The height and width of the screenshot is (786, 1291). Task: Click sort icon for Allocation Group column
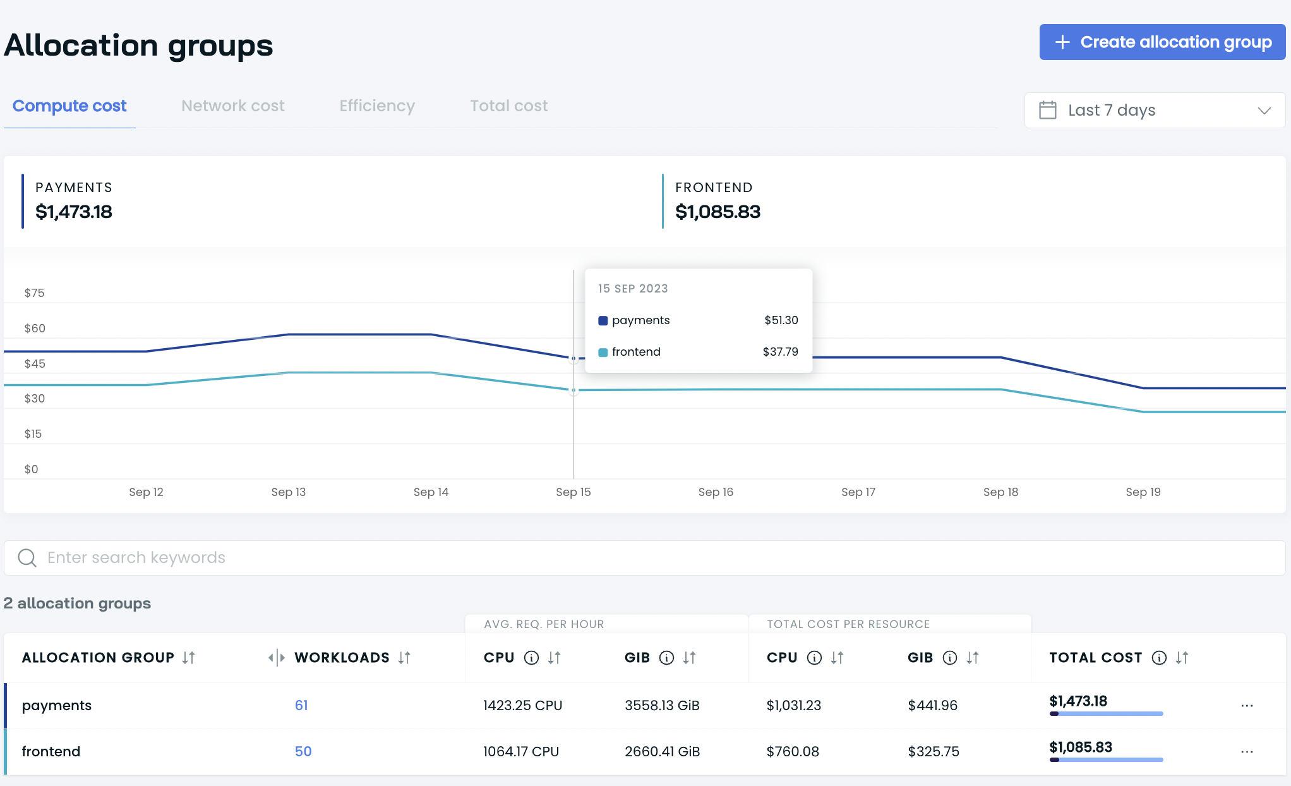point(188,658)
